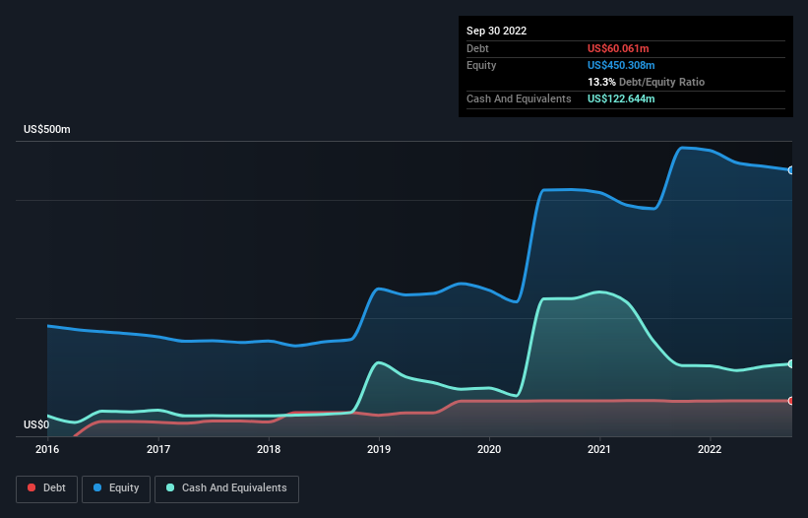Click the 2016 x-axis label

point(47,449)
